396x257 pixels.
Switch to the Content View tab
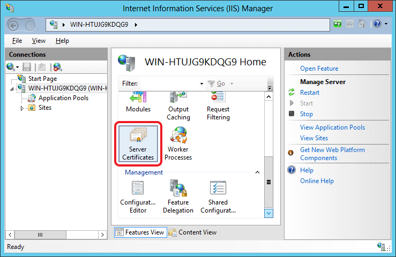[192, 232]
